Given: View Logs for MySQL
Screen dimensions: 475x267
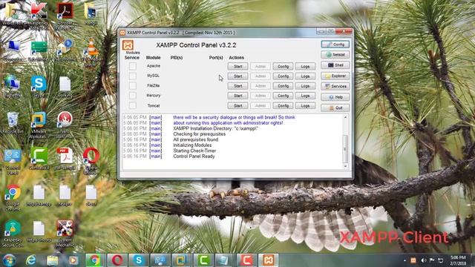Looking at the screenshot, I should [x=305, y=76].
